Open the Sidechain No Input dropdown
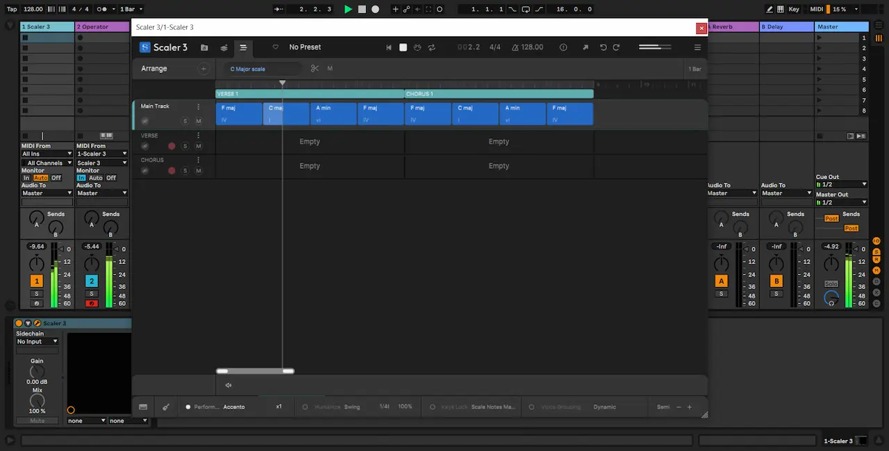This screenshot has width=889, height=451. (38, 341)
